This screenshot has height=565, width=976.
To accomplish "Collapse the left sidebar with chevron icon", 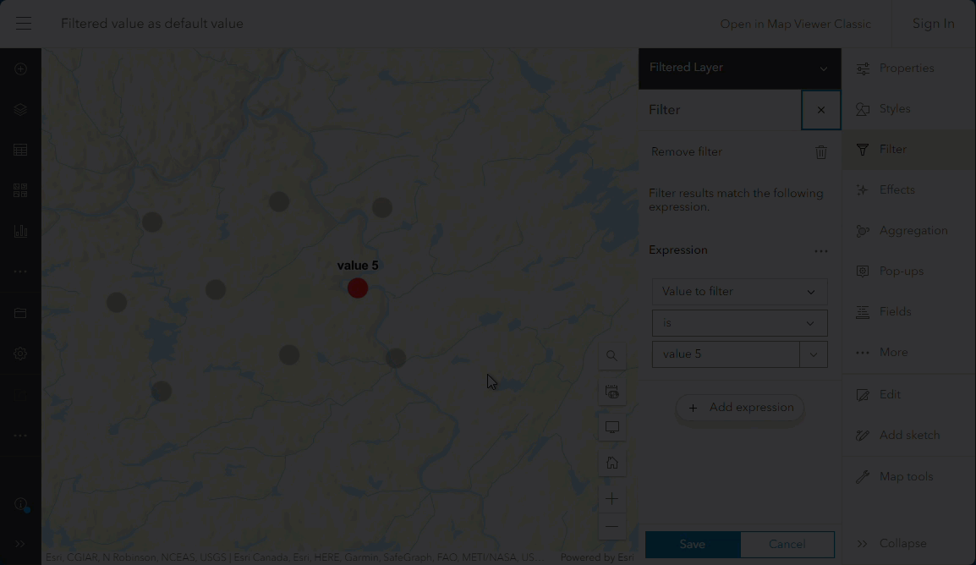I will click(20, 544).
